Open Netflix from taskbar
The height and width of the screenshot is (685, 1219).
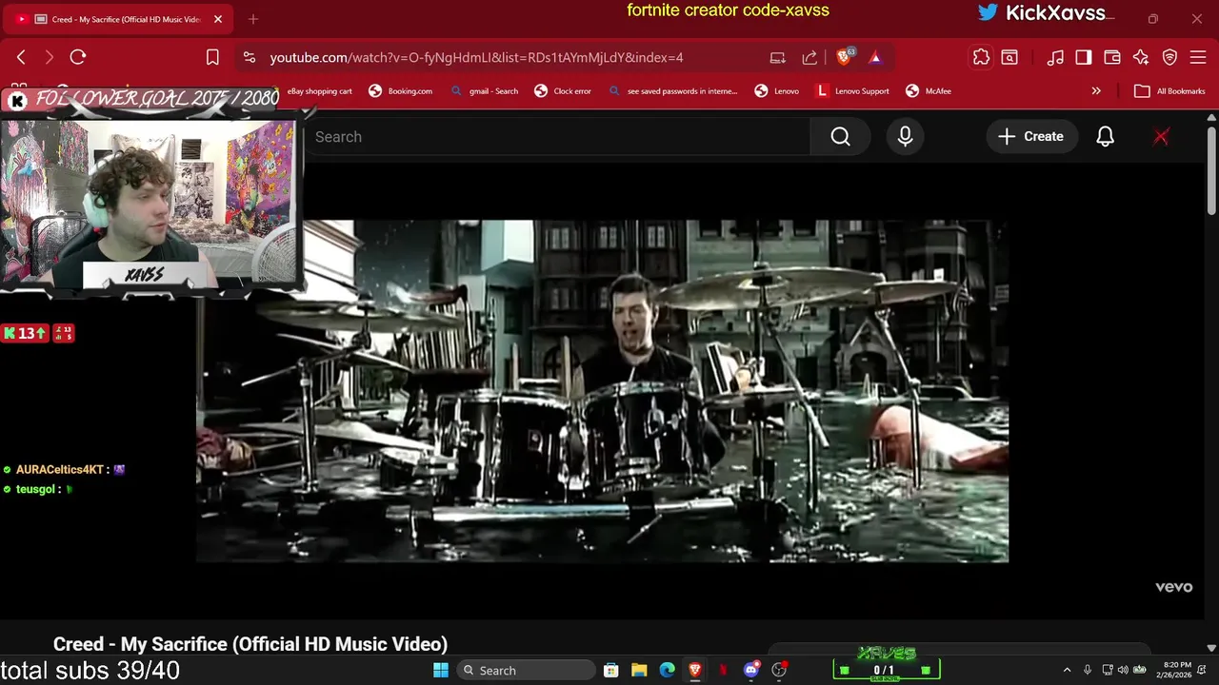tap(724, 670)
